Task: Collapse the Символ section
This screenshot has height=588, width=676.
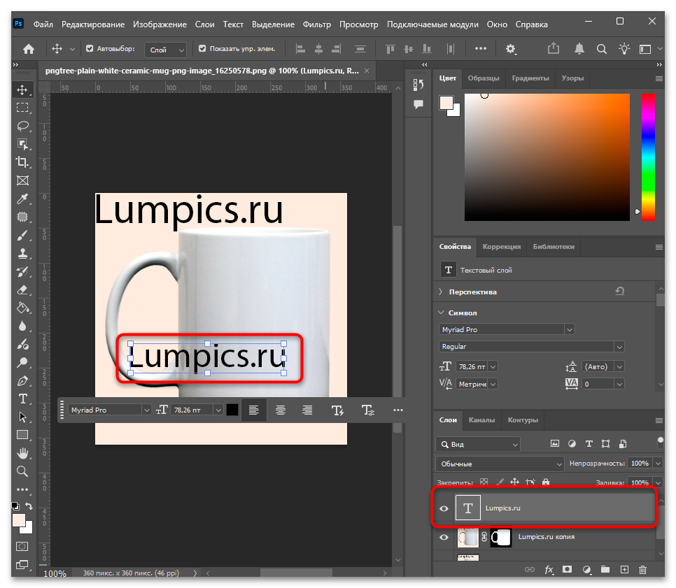Action: [441, 313]
